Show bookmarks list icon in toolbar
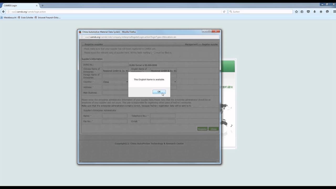The width and height of the screenshot is (336, 189). [302, 12]
